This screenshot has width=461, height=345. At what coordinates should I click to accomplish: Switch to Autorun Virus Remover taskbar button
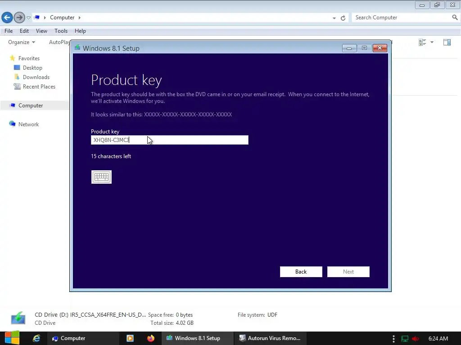tap(271, 338)
